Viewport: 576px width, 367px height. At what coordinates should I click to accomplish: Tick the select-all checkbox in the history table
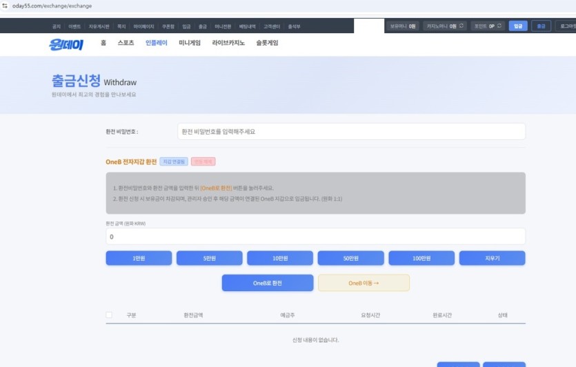point(109,315)
